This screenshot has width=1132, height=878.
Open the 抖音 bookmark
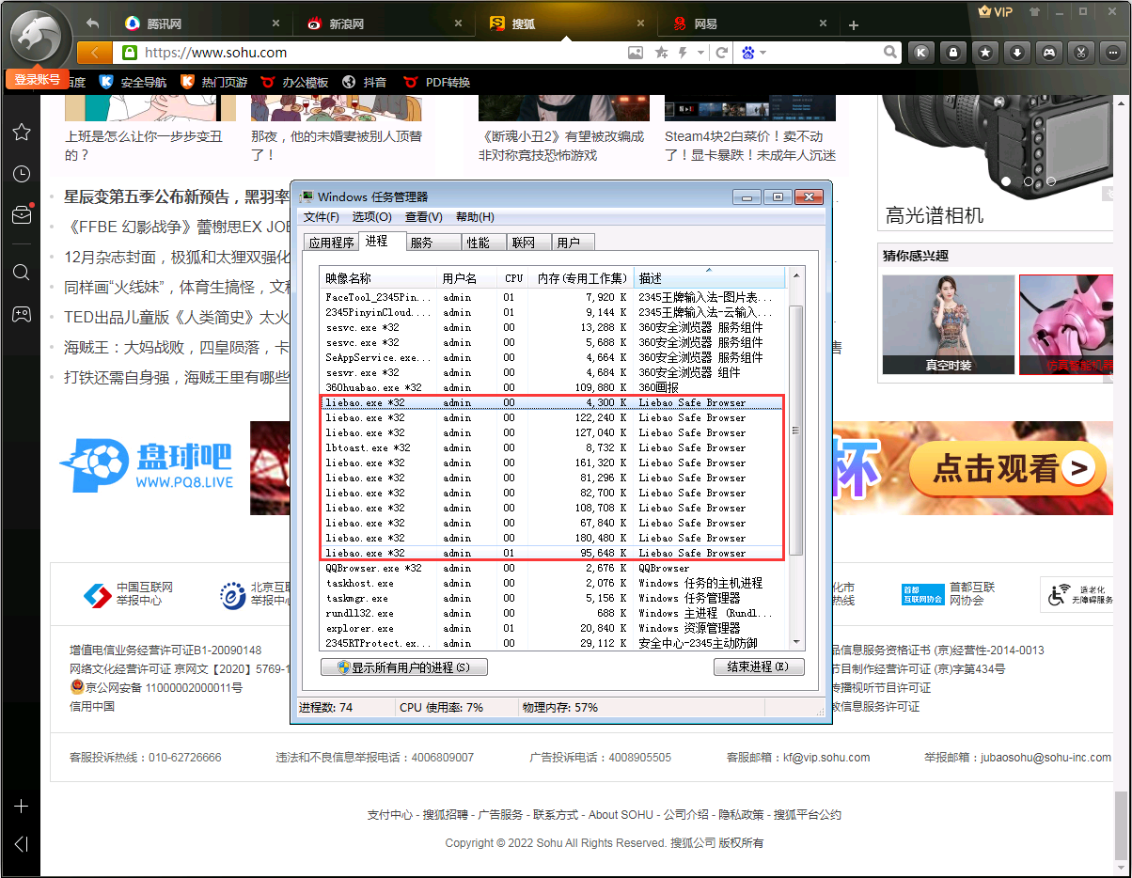pos(365,83)
